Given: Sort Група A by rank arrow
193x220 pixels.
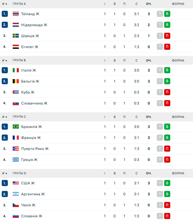Looking at the screenshot, I should coord(7,4).
